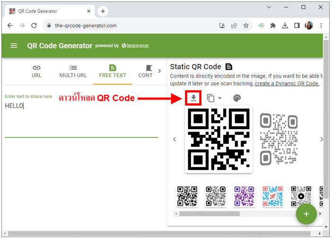The width and height of the screenshot is (332, 239).
Task: Choose the play-button QR template thumbnail
Action: pyautogui.click(x=301, y=196)
